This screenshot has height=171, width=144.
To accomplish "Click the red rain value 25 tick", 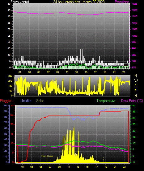I will coord(12,115).
